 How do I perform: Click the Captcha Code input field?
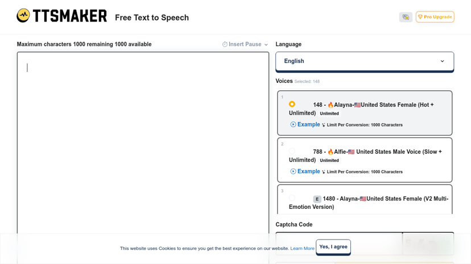point(339,244)
